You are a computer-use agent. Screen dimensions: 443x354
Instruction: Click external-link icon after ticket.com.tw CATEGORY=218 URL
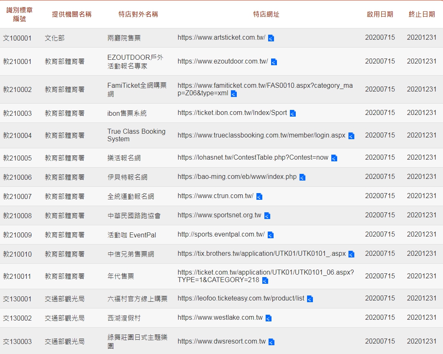tap(265, 280)
